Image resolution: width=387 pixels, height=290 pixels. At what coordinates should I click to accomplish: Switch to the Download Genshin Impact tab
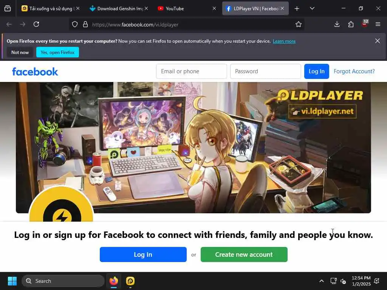119,8
